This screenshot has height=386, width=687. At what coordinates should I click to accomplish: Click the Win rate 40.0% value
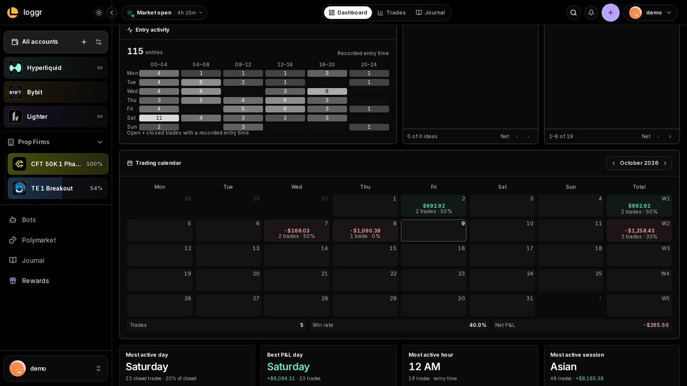(x=477, y=325)
